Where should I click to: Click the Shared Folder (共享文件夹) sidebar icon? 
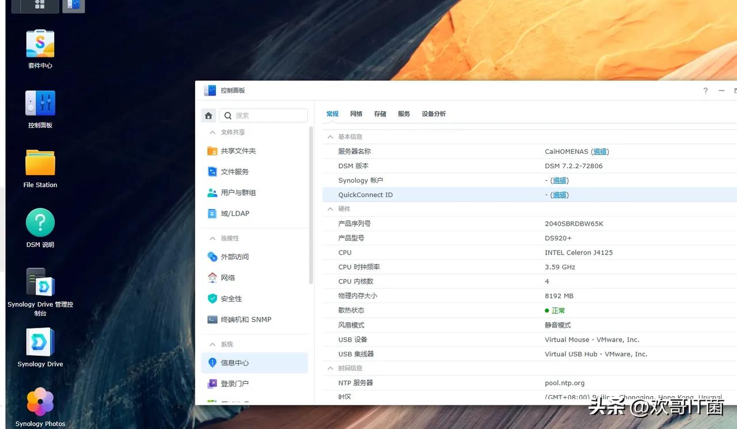pos(212,151)
